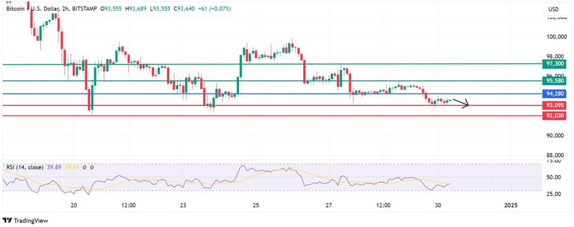Screen dimensions: 574x227
Task: Click the 25 date marker on time axis
Action: click(x=256, y=206)
